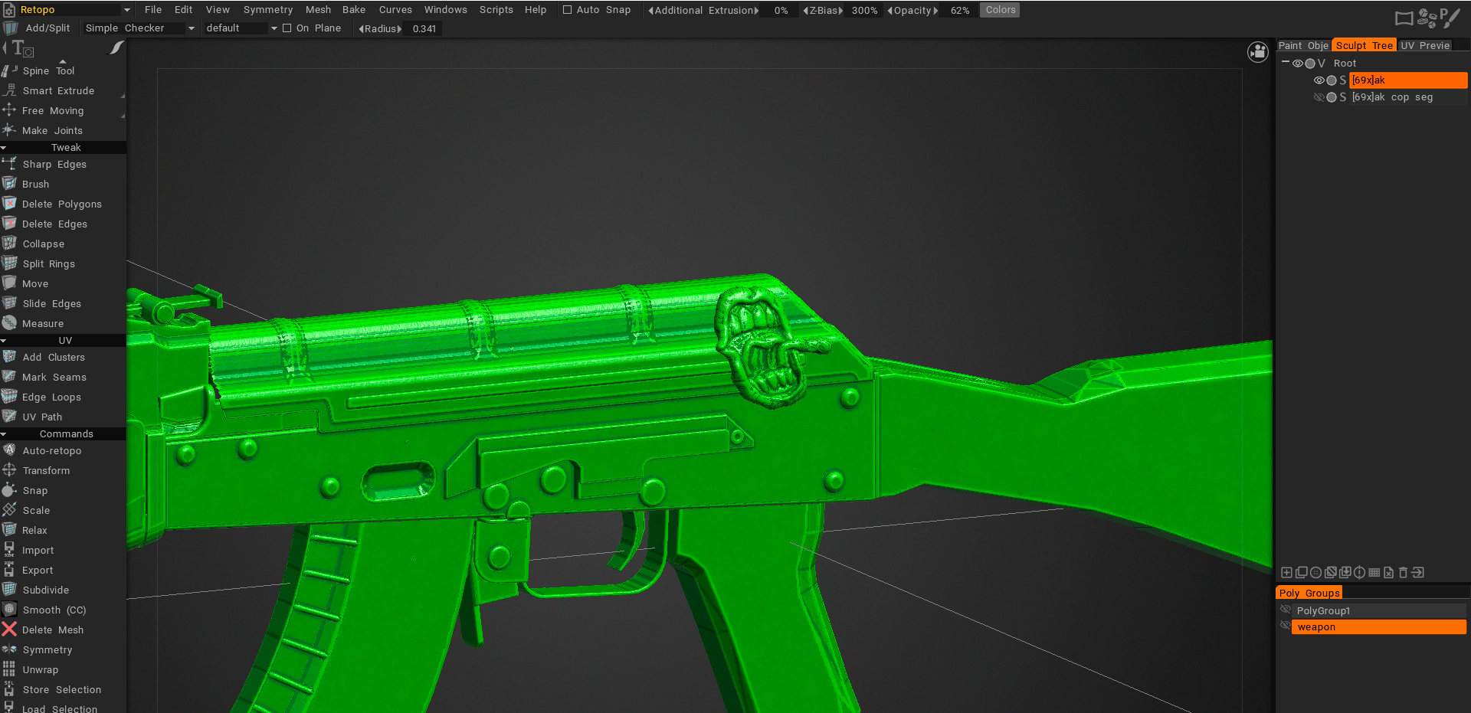The image size is (1471, 713).
Task: Tick the On Plane checkbox
Action: pos(287,28)
